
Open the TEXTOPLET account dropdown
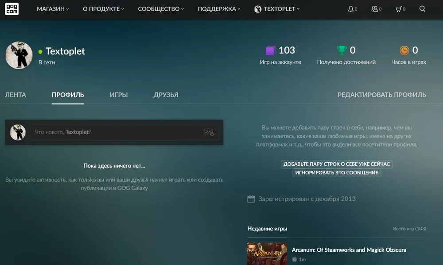click(277, 9)
